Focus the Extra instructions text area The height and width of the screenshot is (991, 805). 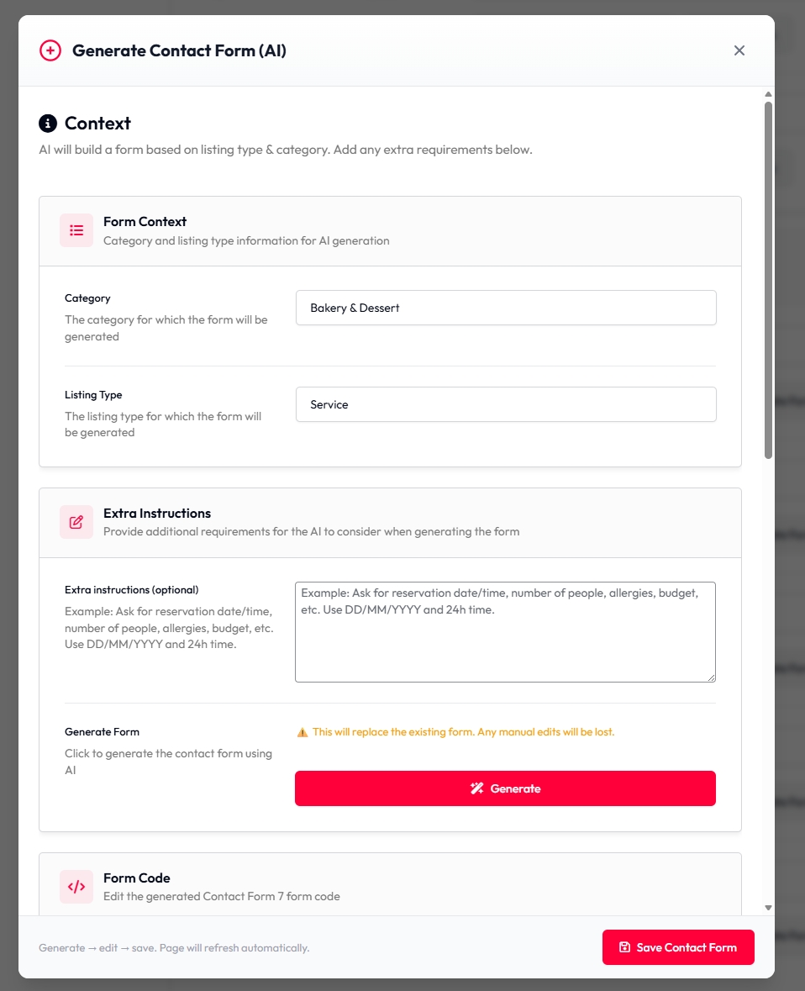point(505,630)
